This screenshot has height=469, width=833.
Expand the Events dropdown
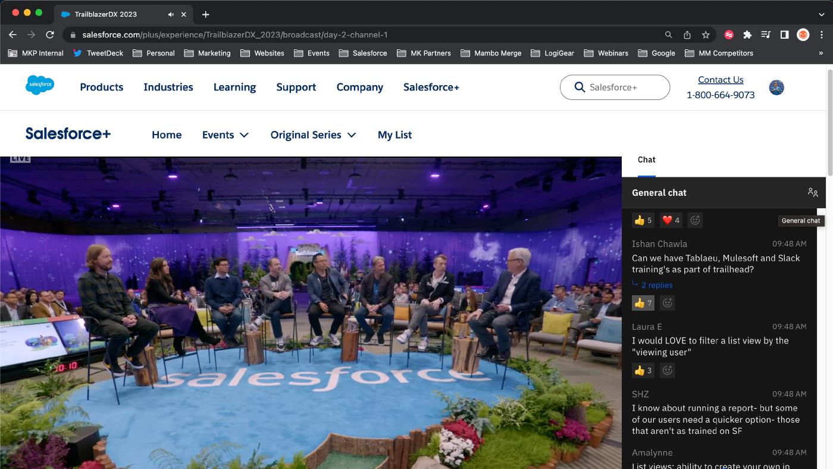225,135
